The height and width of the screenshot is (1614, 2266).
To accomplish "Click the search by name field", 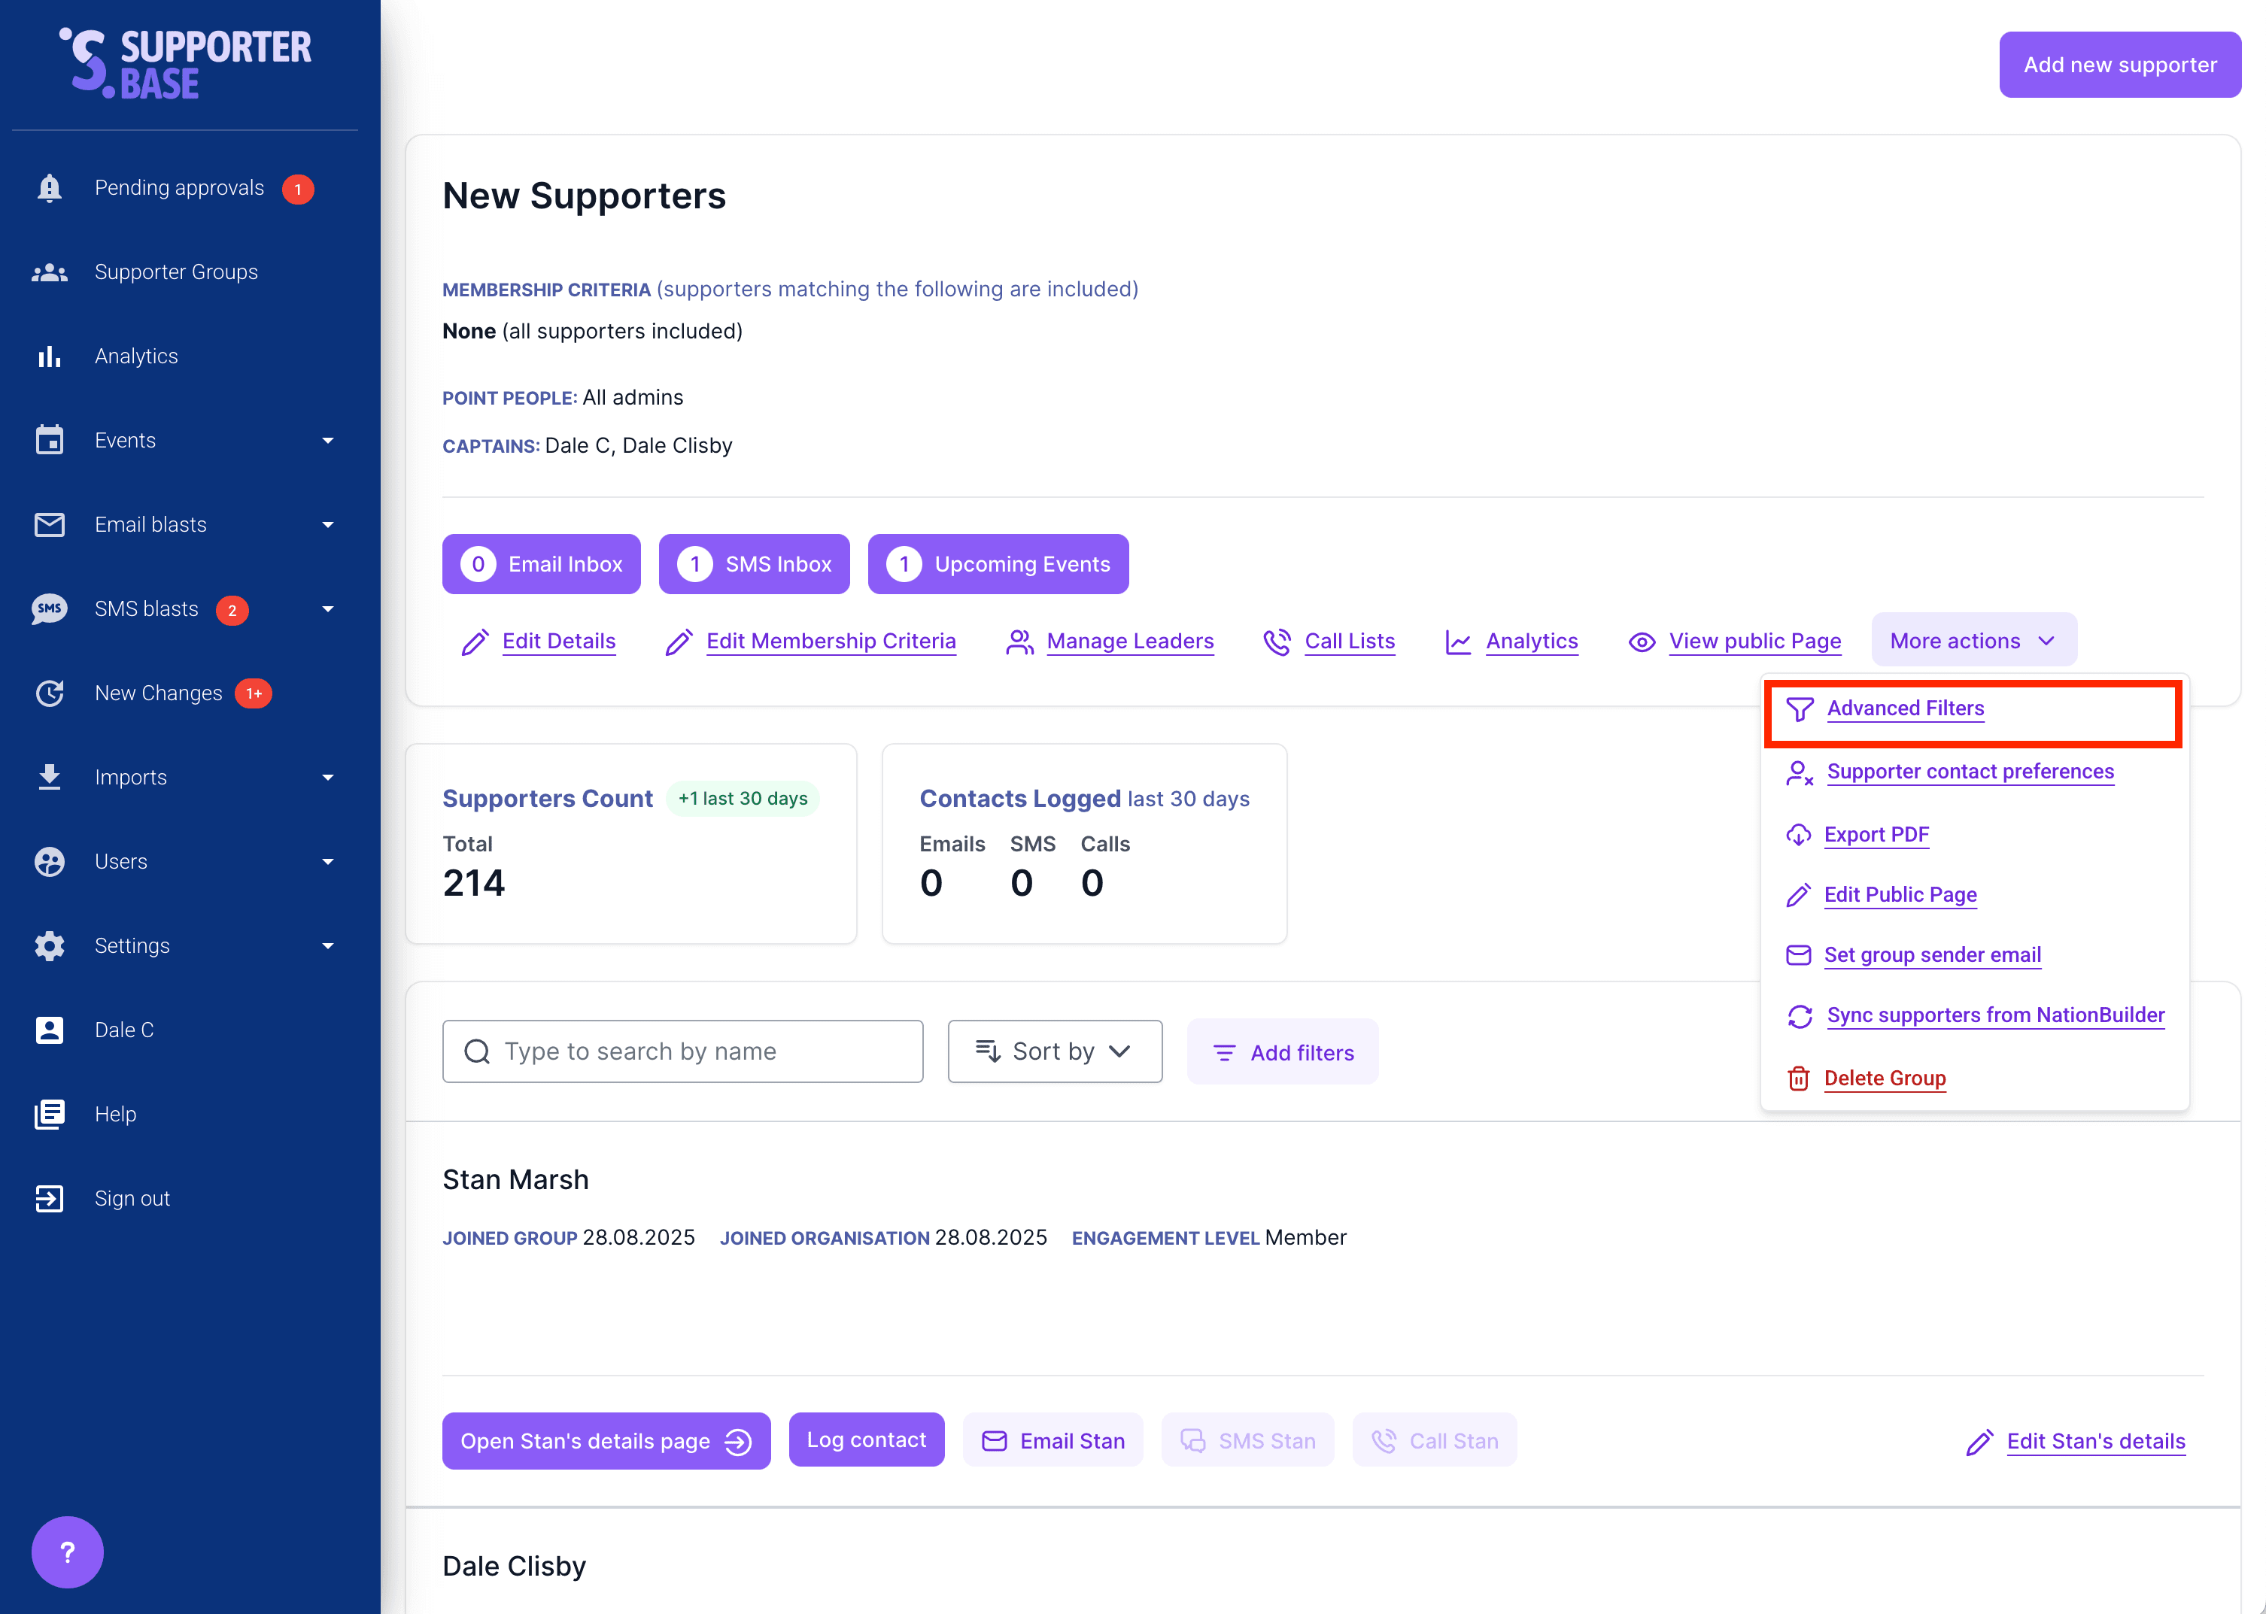I will 683,1051.
